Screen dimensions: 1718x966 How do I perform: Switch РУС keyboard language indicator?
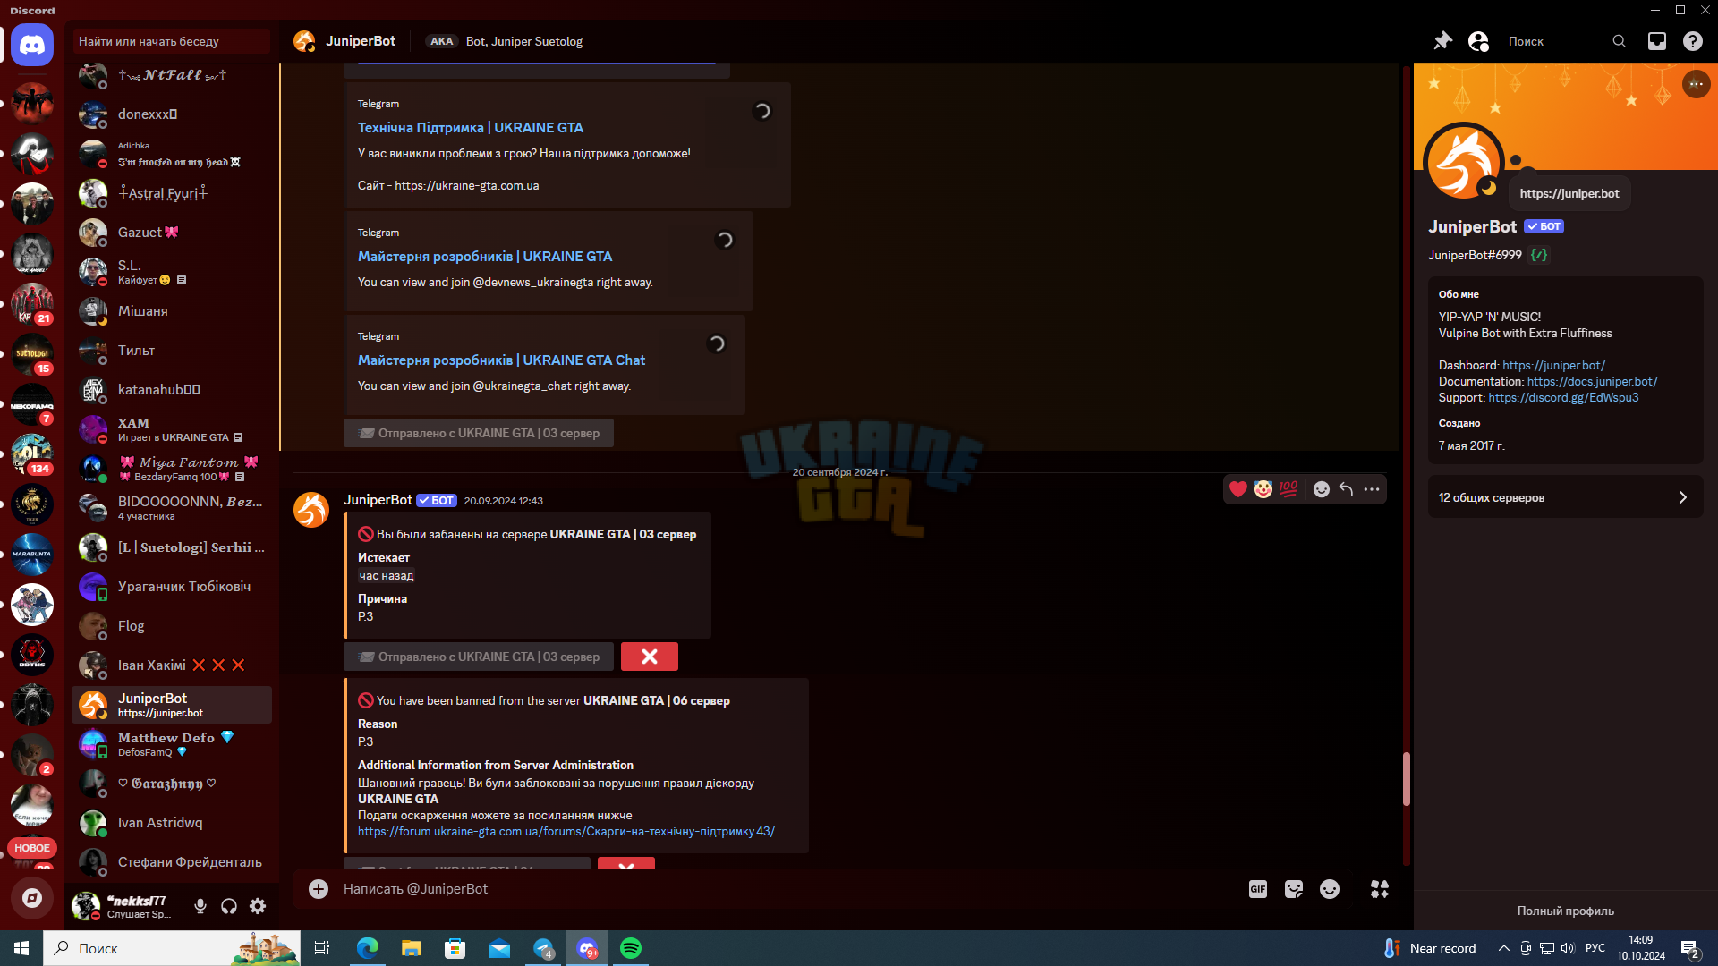[x=1595, y=948]
